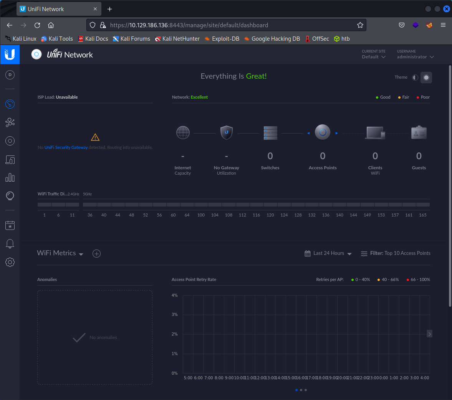Screen dimensions: 452x400
Task: Switch to the half-circle light theme option
Action: 415,78
